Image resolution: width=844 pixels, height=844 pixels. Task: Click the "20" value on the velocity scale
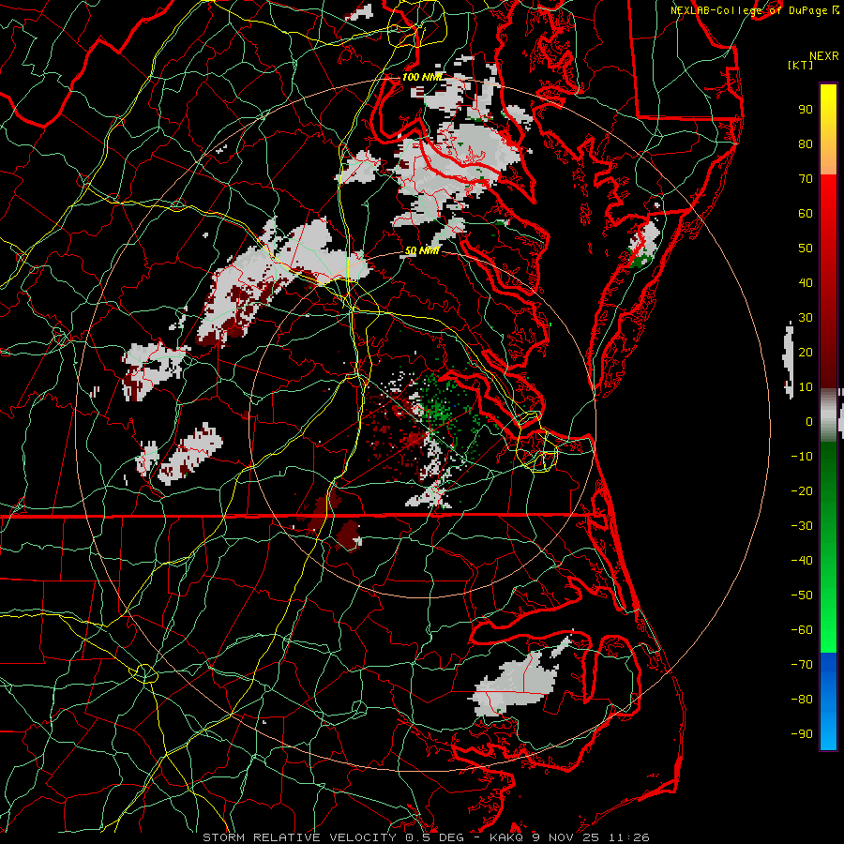click(806, 353)
